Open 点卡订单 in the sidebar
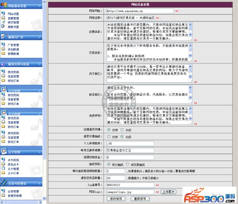 [13, 173]
